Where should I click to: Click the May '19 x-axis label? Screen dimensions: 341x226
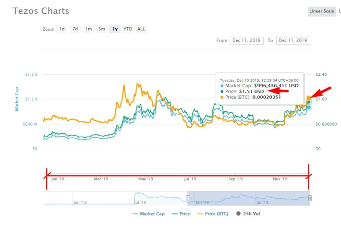click(146, 179)
